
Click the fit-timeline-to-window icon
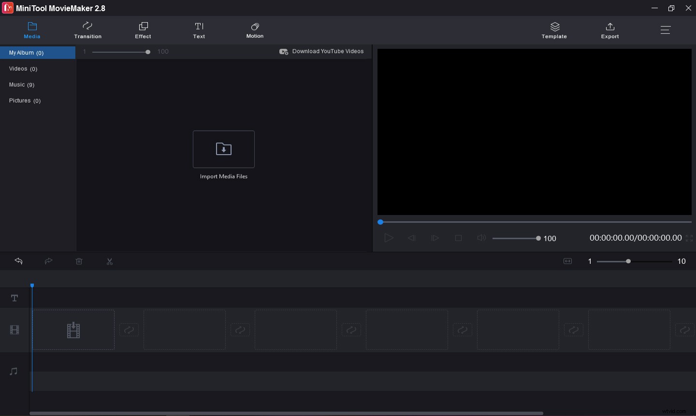(567, 261)
